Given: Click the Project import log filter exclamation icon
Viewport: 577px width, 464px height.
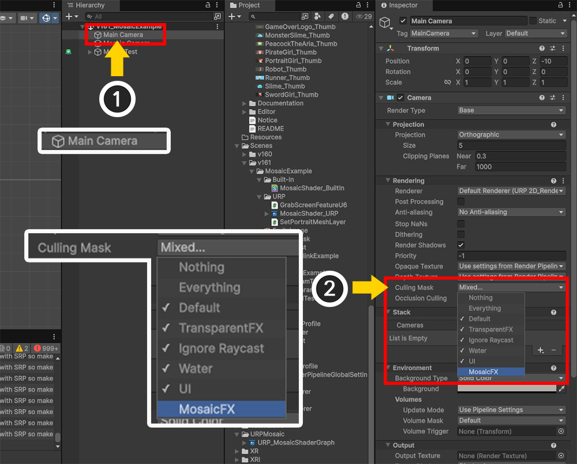Looking at the screenshot, I should 345,16.
